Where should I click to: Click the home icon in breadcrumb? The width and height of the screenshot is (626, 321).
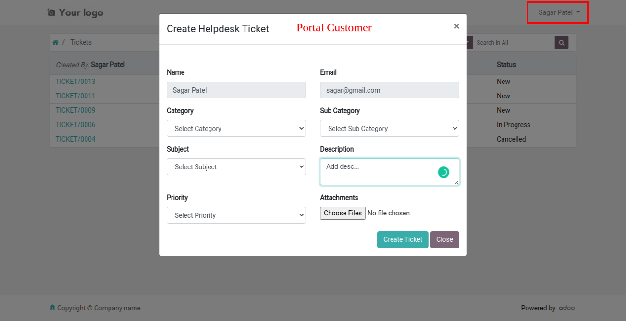[x=55, y=42]
